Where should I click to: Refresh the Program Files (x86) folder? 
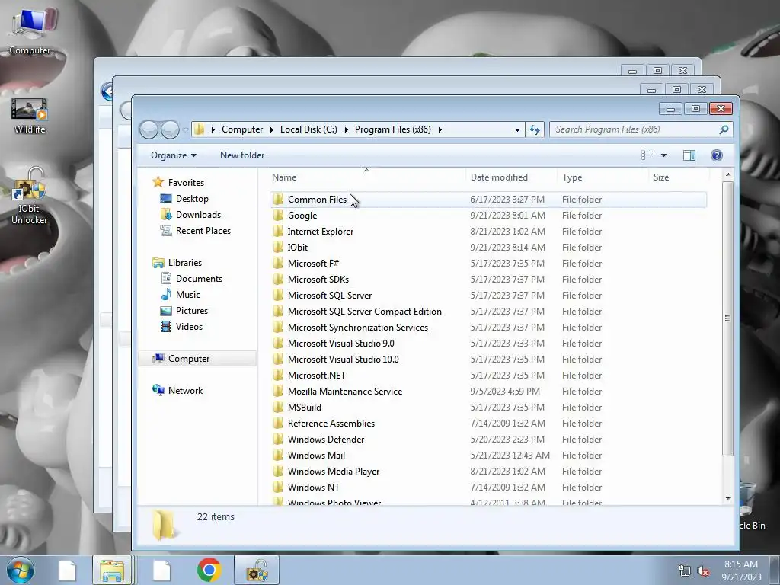tap(534, 129)
